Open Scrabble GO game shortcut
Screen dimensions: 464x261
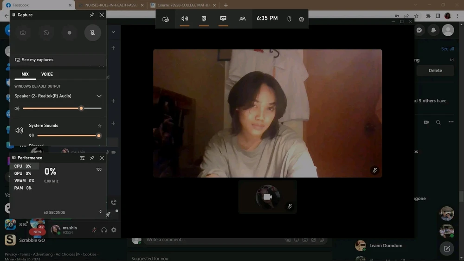click(25, 240)
